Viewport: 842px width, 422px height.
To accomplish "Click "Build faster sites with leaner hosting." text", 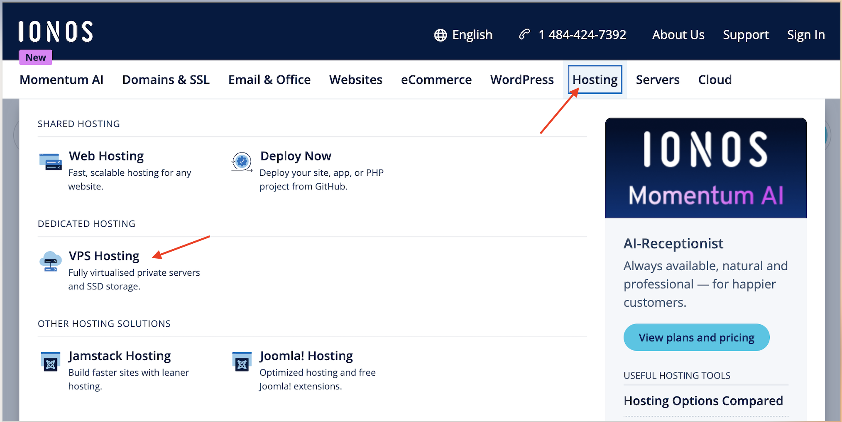I will point(129,379).
